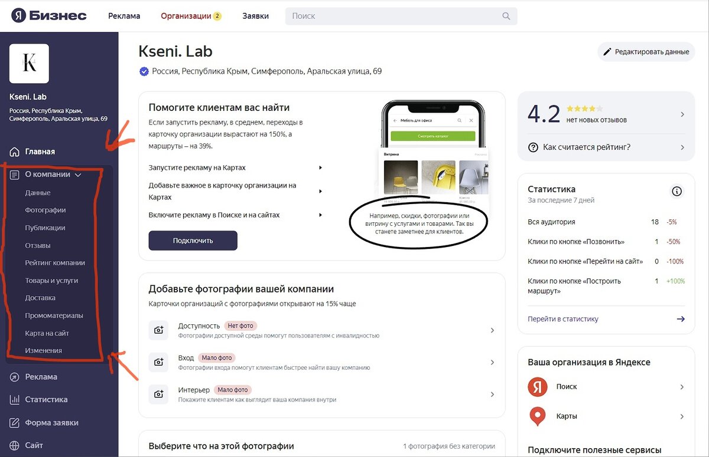Select Товары и услуги in the sidebar
This screenshot has width=709, height=457.
(x=51, y=281)
